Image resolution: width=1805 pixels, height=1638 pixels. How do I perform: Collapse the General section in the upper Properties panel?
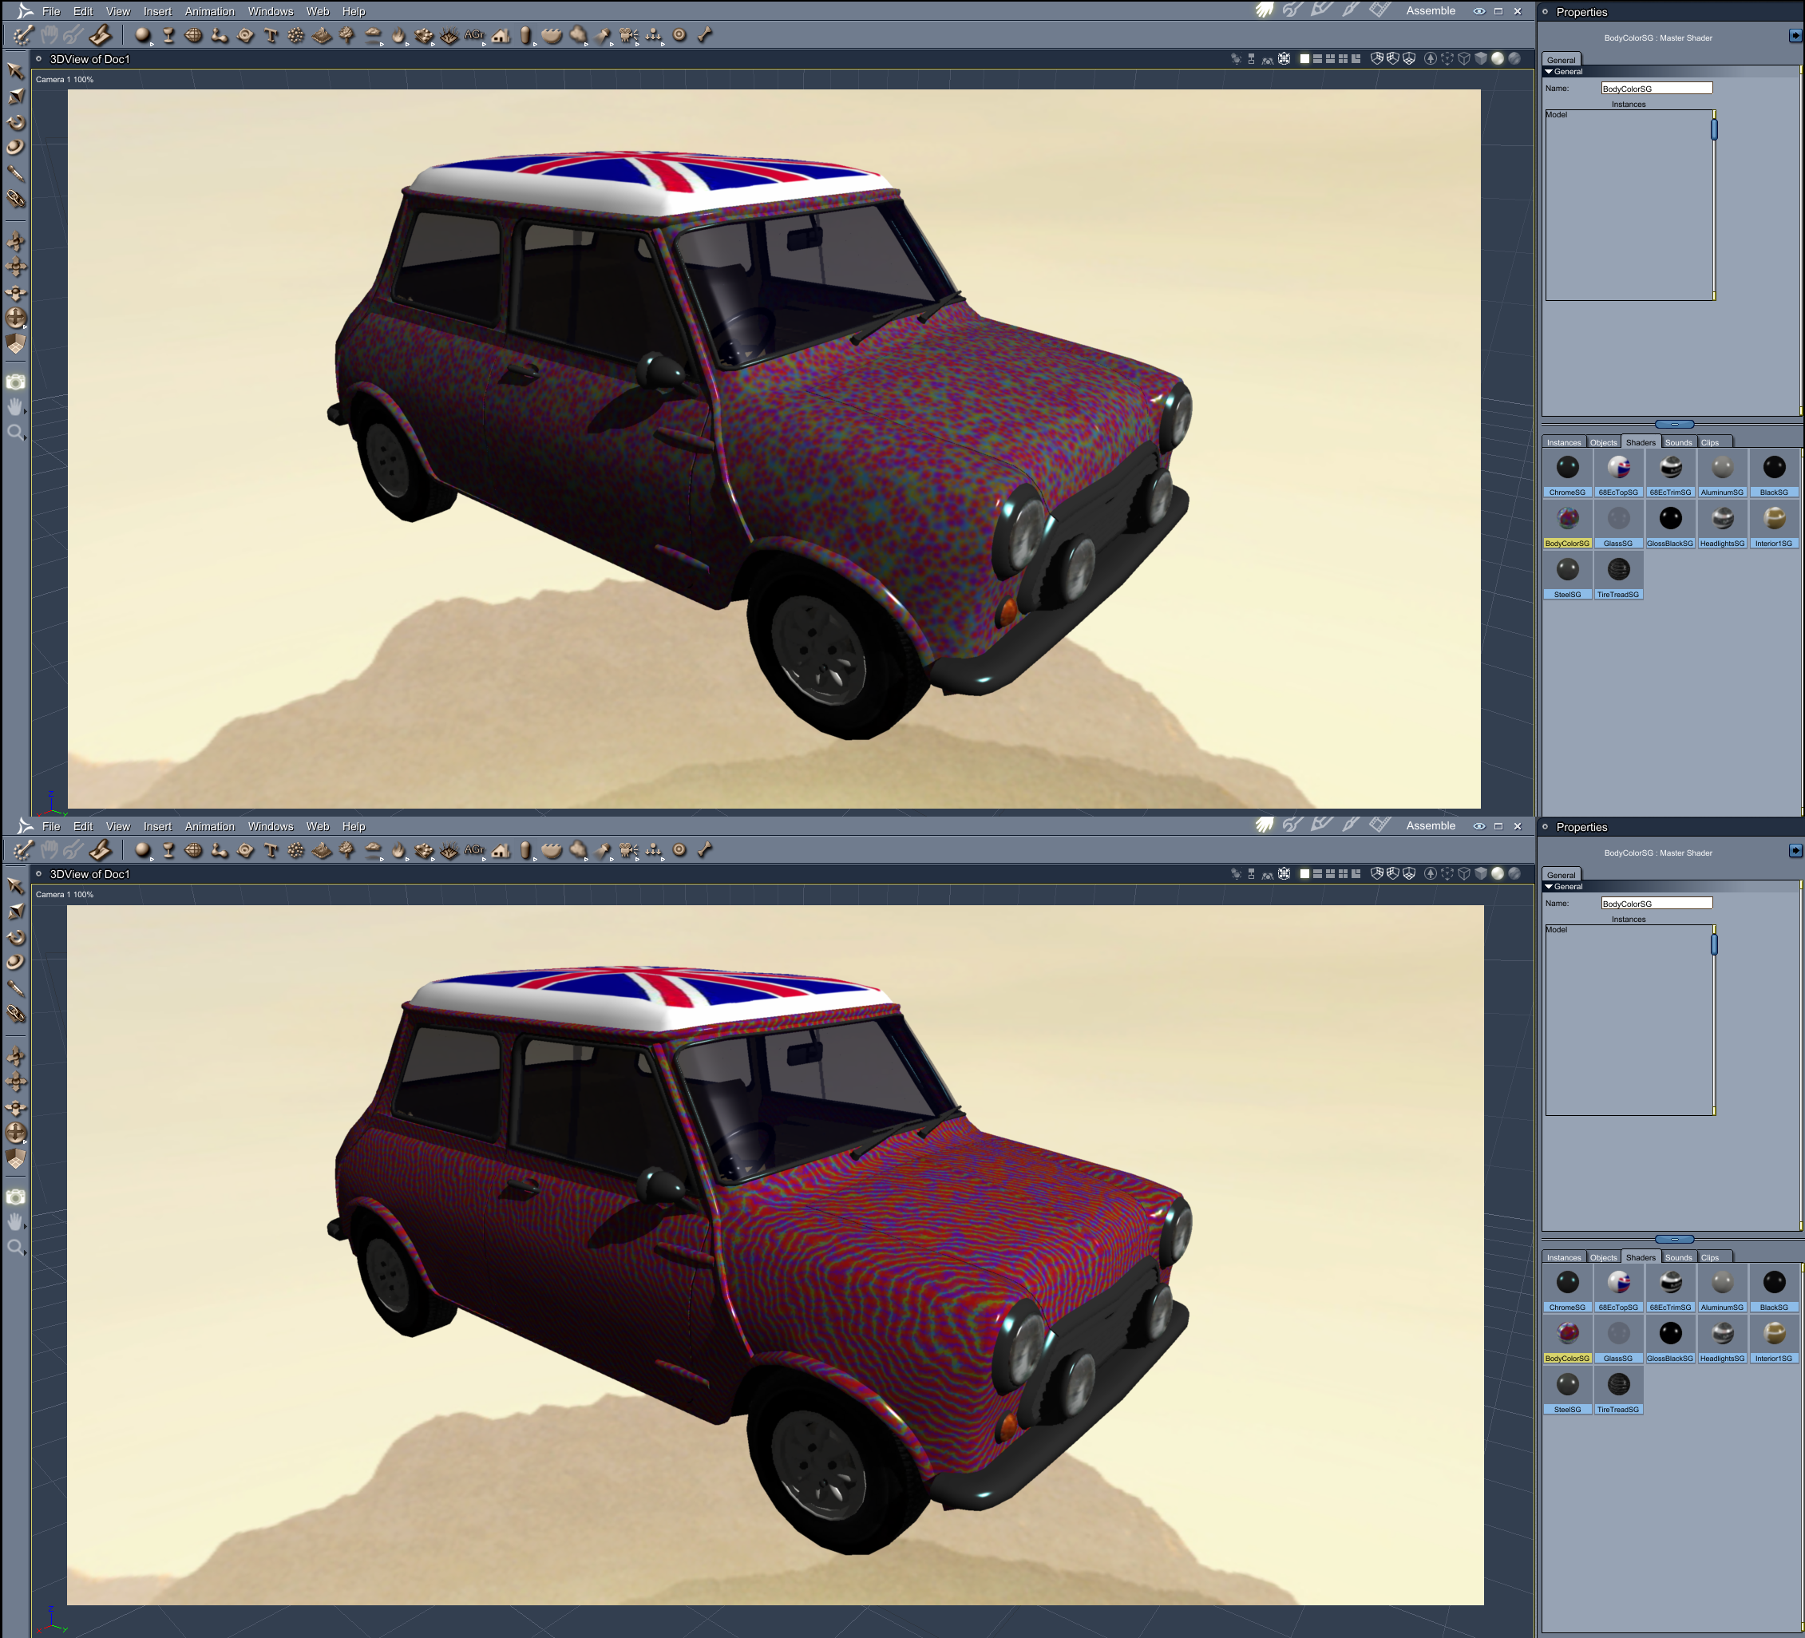pyautogui.click(x=1550, y=72)
